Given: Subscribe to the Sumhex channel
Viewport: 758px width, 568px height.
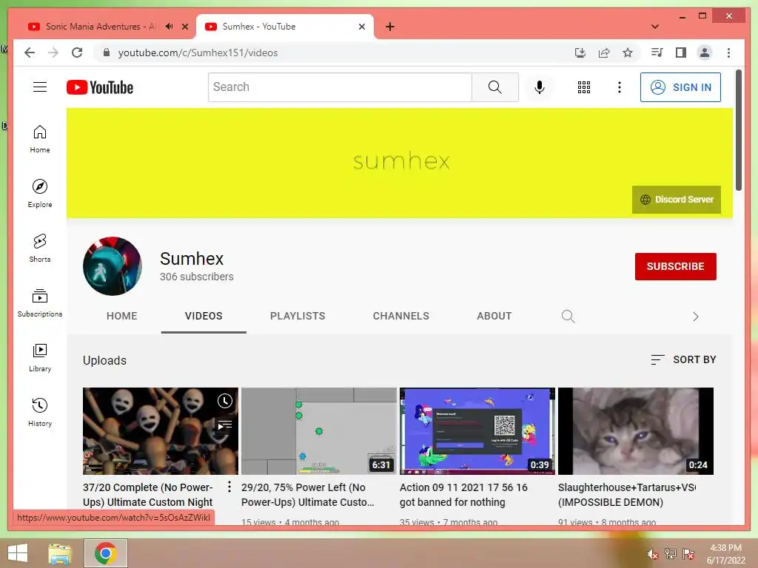Looking at the screenshot, I should tap(675, 266).
